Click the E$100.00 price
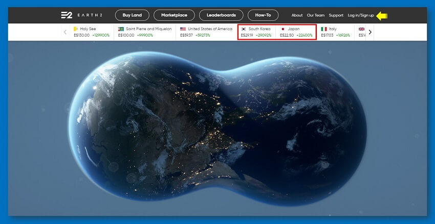This screenshot has width=435, height=224. pyautogui.click(x=126, y=35)
